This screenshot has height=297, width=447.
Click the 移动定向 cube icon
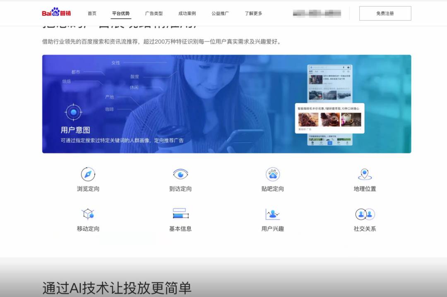click(88, 214)
